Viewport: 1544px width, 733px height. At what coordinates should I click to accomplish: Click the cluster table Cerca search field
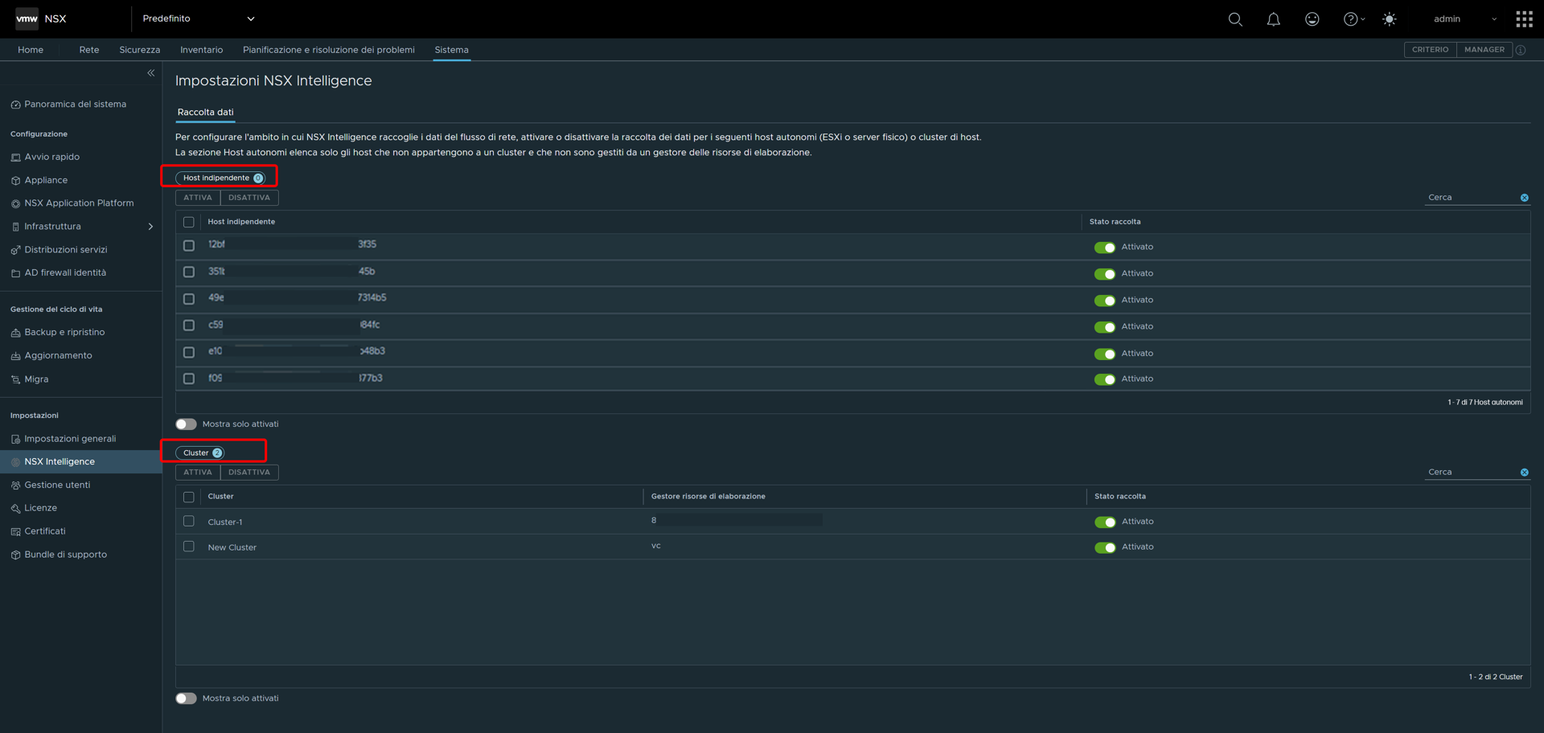pyautogui.click(x=1472, y=473)
